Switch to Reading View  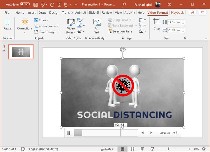coord(142,149)
